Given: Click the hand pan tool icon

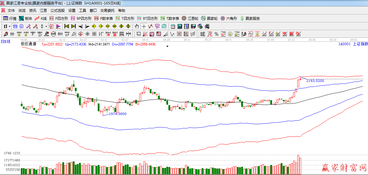Looking at the screenshot, I should click(137, 26).
